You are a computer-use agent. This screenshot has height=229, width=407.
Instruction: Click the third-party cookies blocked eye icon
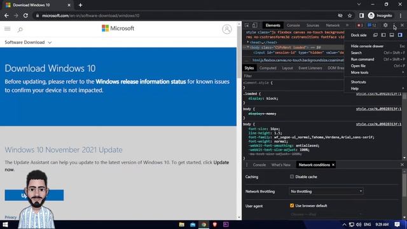tap(340, 15)
